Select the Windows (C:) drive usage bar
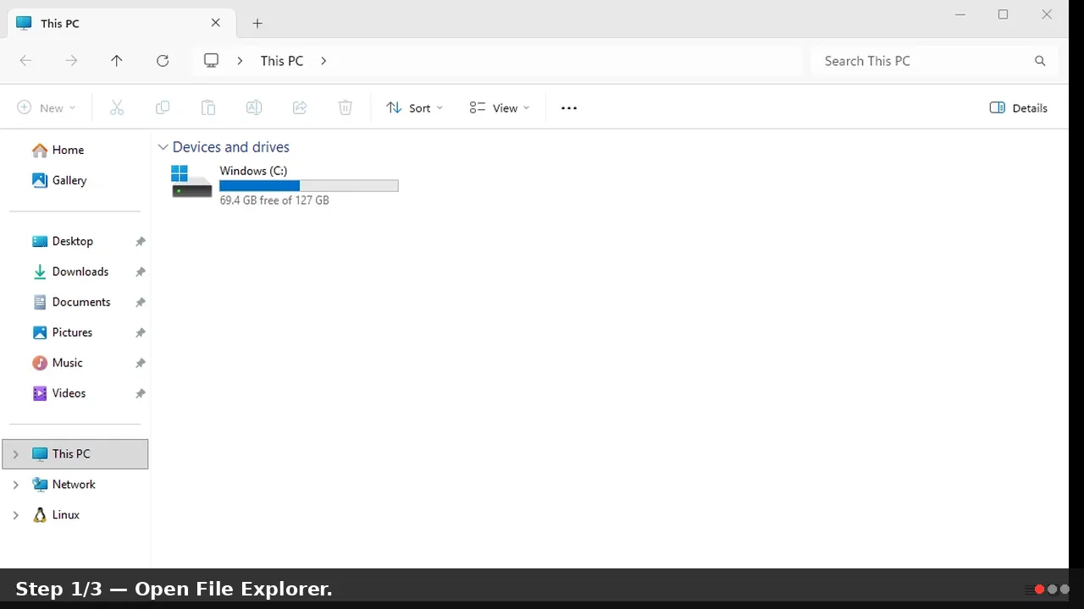 point(308,186)
